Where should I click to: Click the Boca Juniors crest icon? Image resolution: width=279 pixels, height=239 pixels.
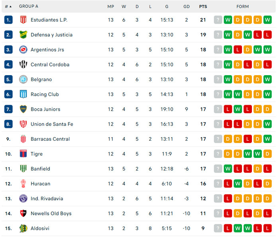pos(23,109)
